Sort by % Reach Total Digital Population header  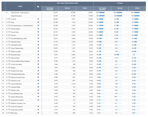(x=102, y=9)
